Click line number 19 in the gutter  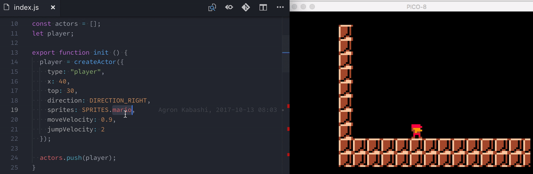pyautogui.click(x=14, y=110)
